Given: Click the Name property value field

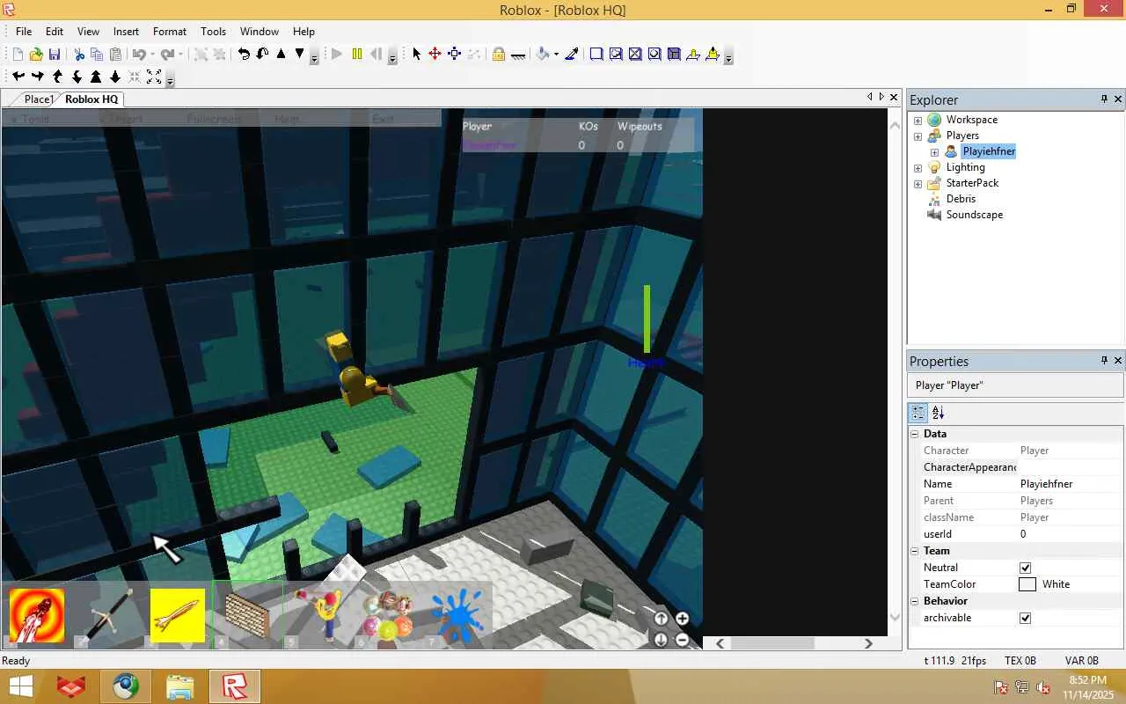Looking at the screenshot, I should pos(1071,484).
